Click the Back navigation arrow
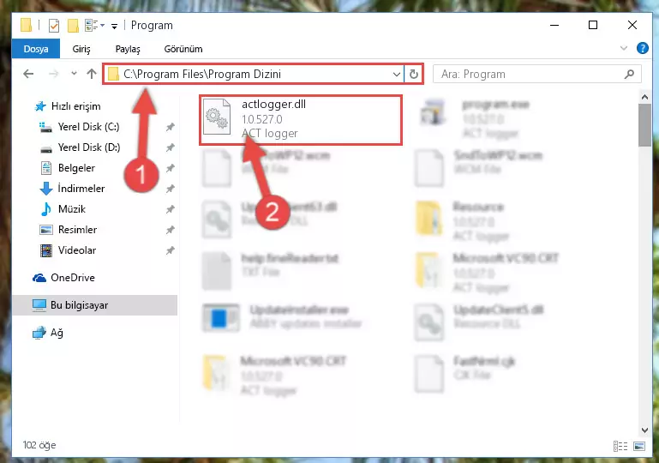The width and height of the screenshot is (659, 463). [28, 74]
